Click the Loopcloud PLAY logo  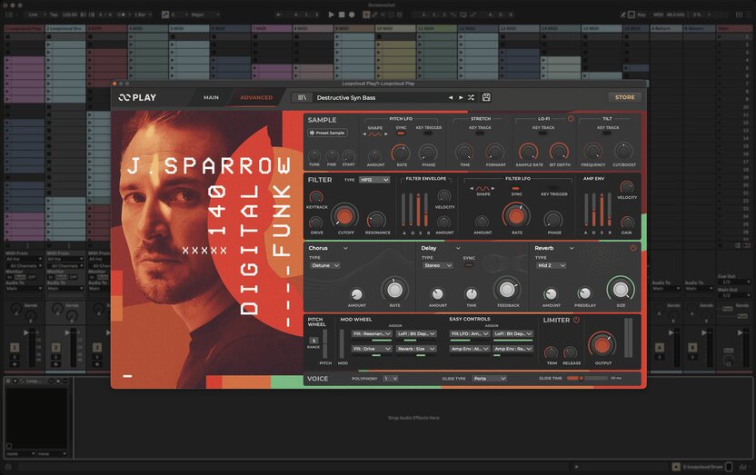(137, 97)
